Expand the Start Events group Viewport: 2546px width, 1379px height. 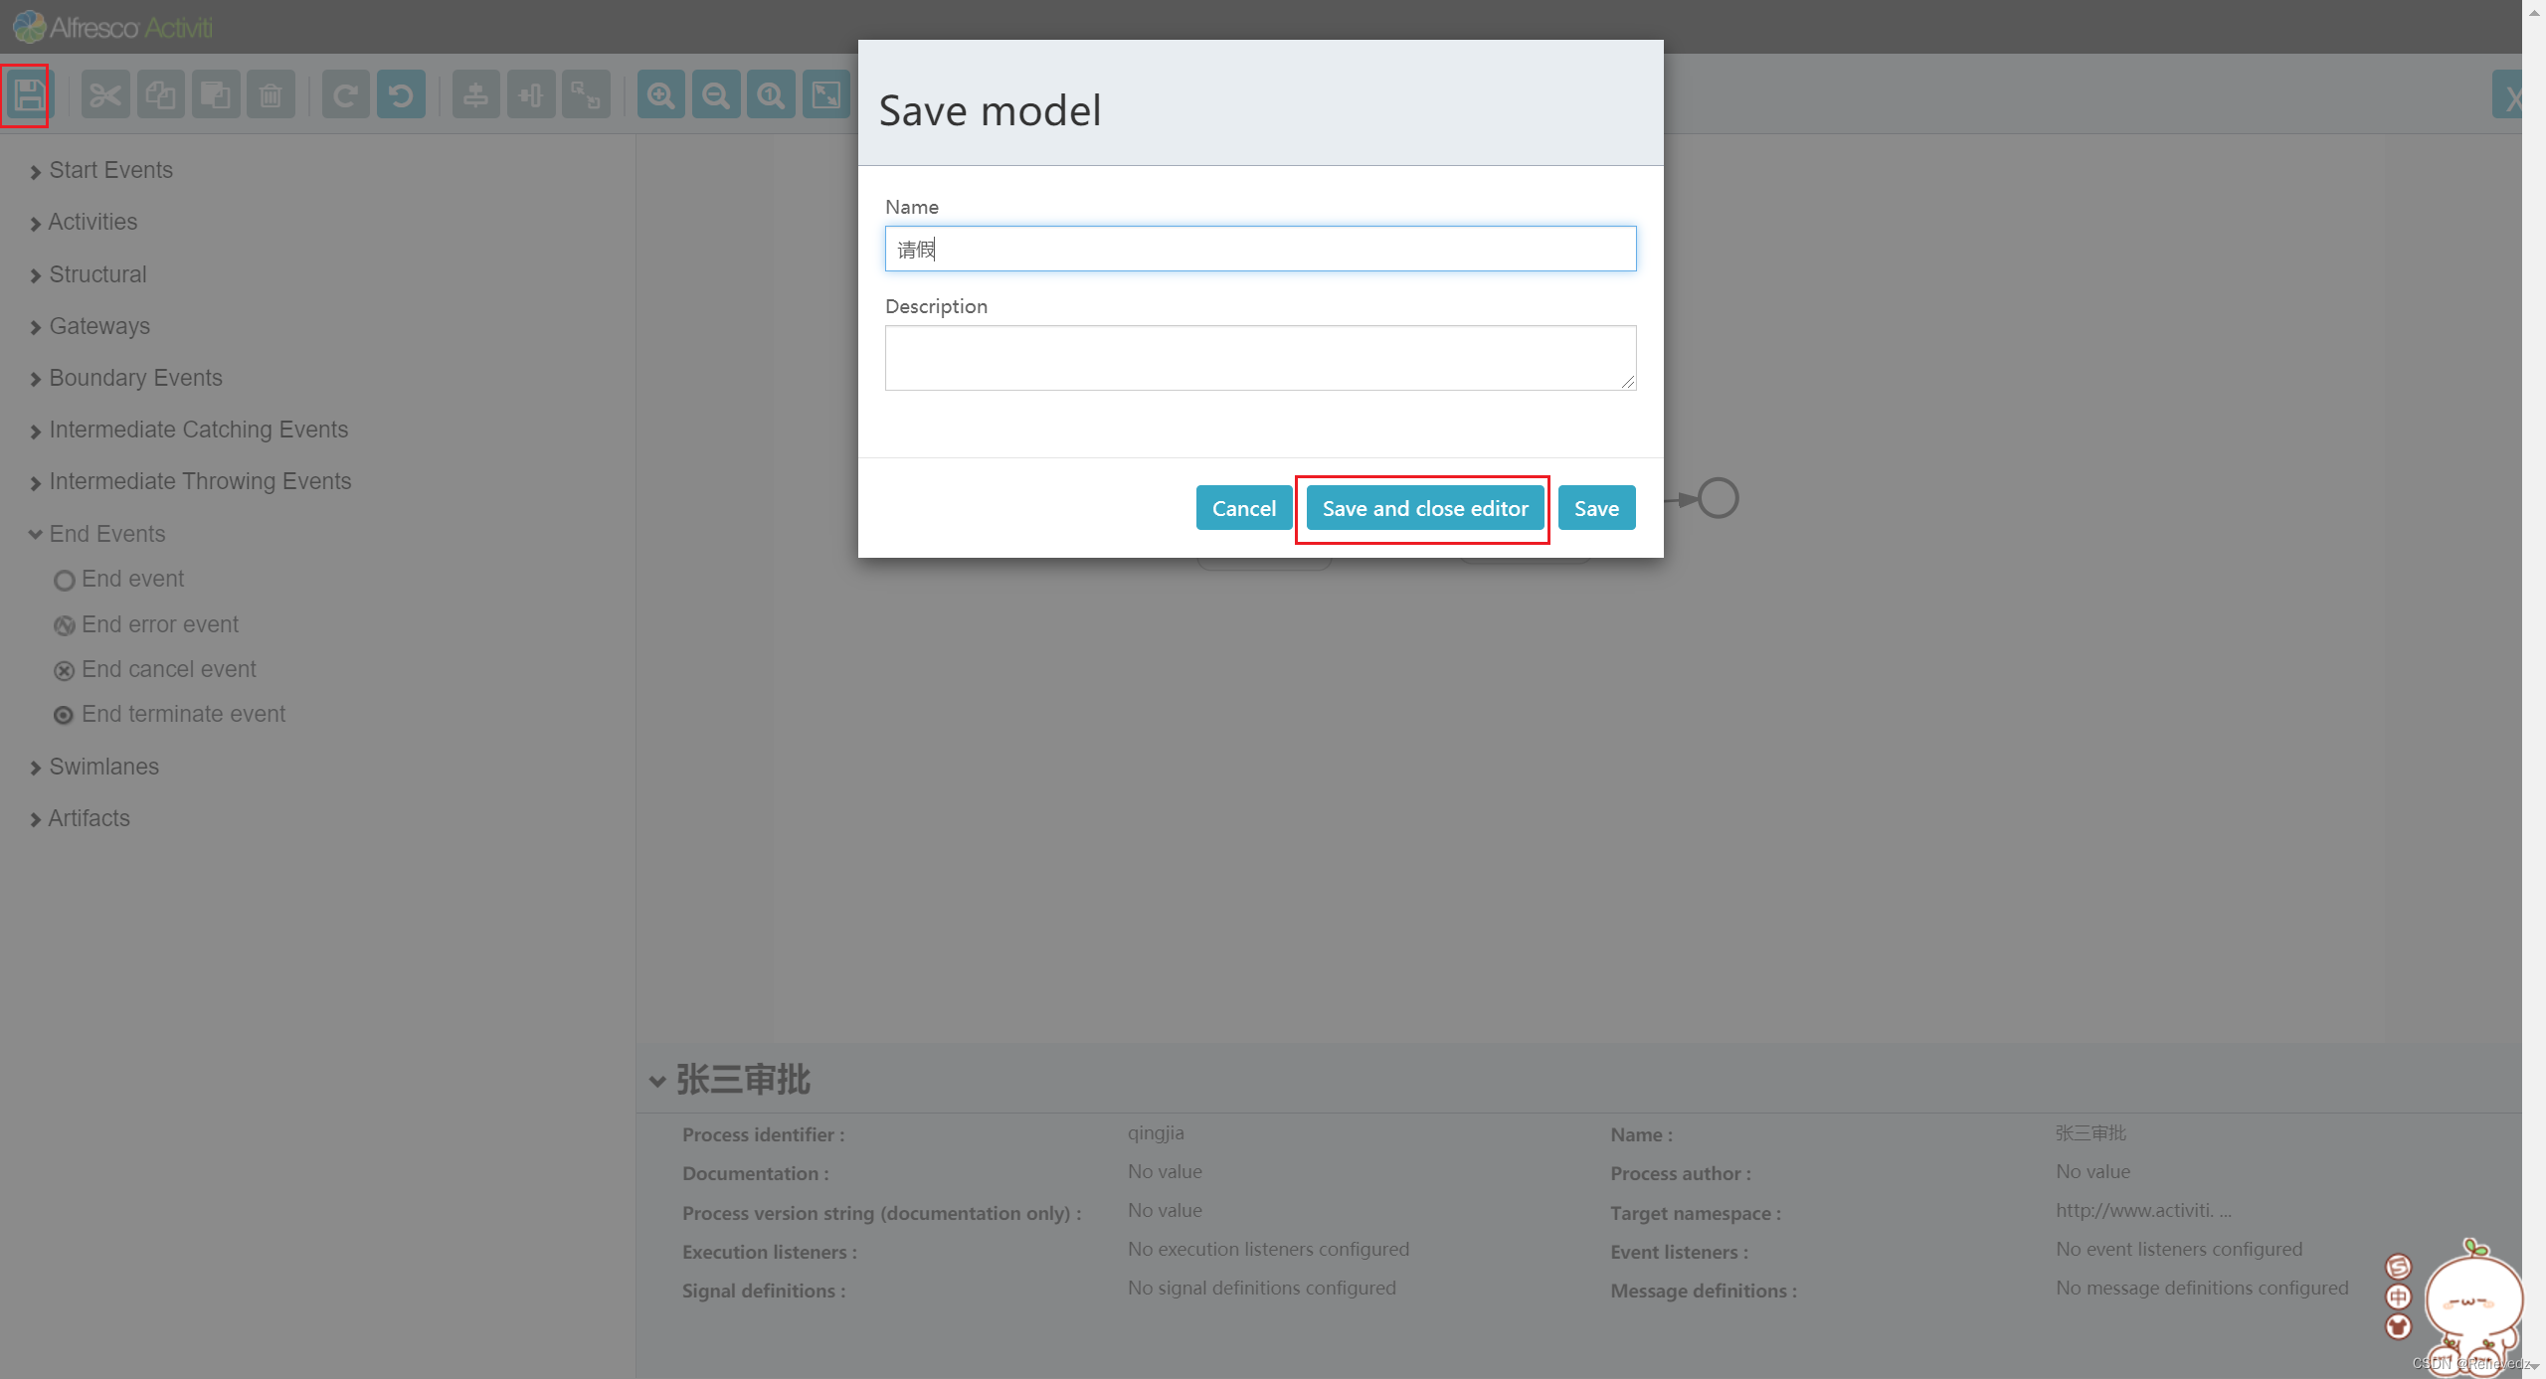tap(110, 170)
